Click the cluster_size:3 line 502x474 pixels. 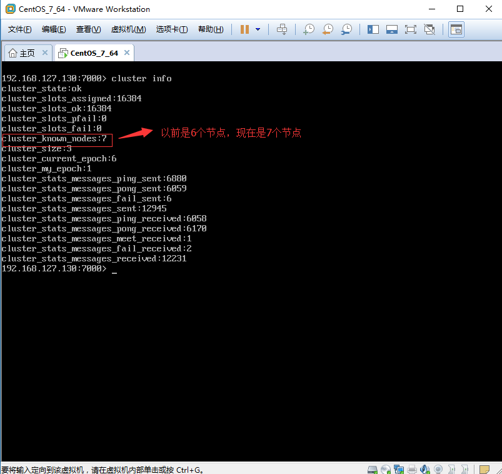click(x=36, y=149)
